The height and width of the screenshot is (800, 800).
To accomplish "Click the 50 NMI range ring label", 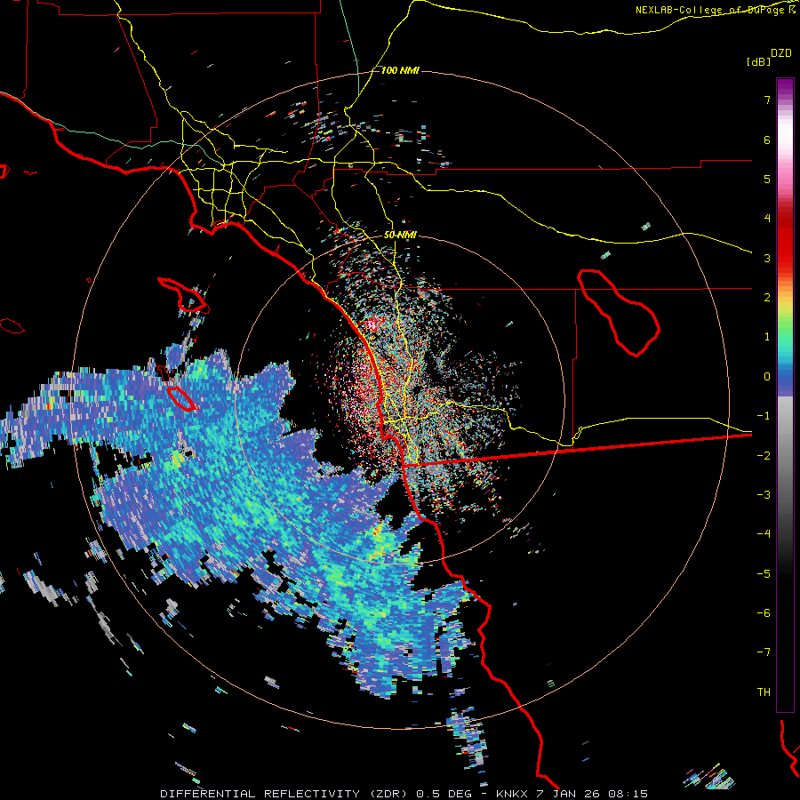I will [x=400, y=235].
